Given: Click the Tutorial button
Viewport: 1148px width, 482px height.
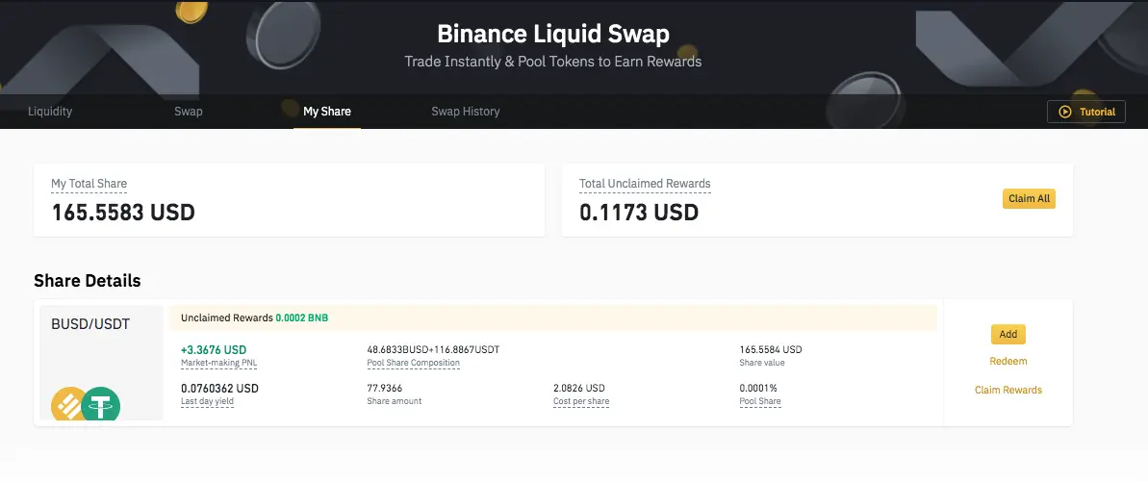Looking at the screenshot, I should point(1086,112).
